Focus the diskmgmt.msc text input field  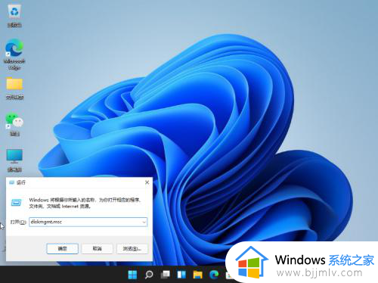pos(88,222)
